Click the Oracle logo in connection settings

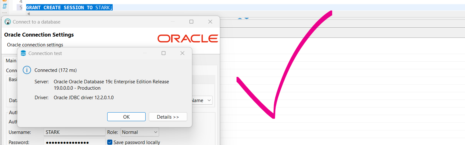pyautogui.click(x=188, y=38)
